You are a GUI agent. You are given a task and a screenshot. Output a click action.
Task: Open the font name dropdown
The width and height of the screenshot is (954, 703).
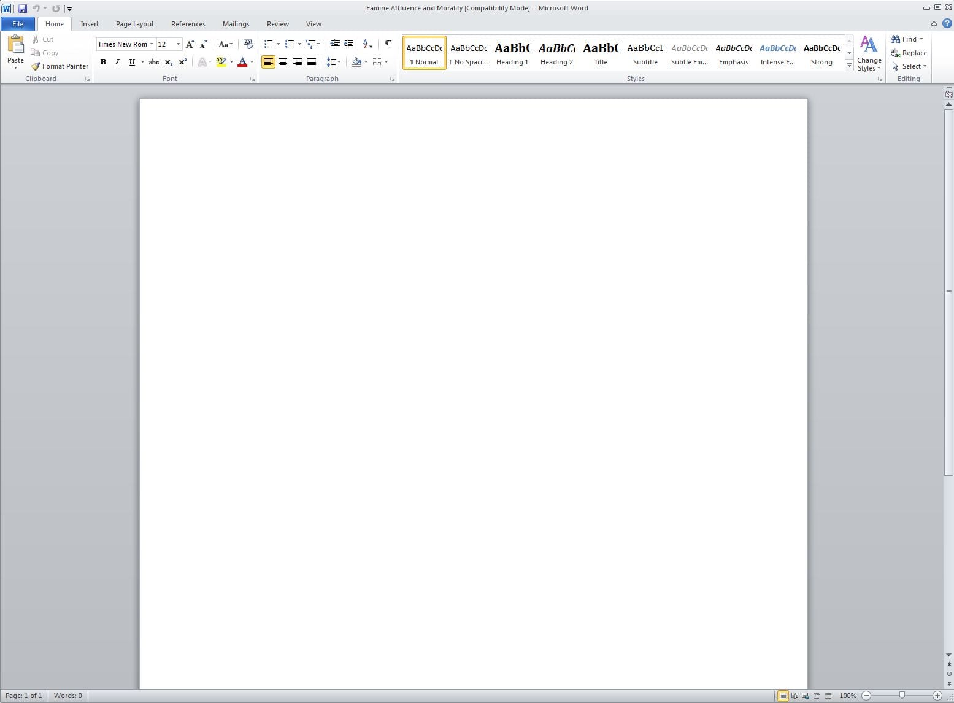tap(152, 44)
